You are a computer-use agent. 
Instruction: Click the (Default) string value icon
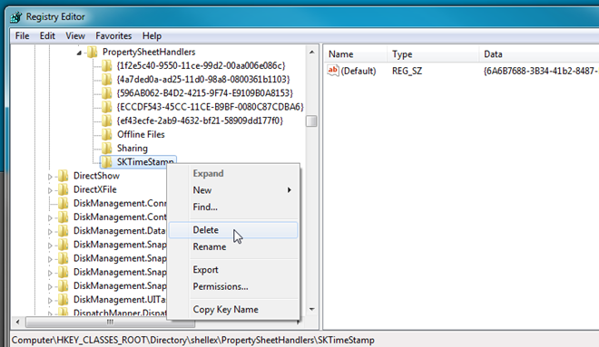(333, 71)
